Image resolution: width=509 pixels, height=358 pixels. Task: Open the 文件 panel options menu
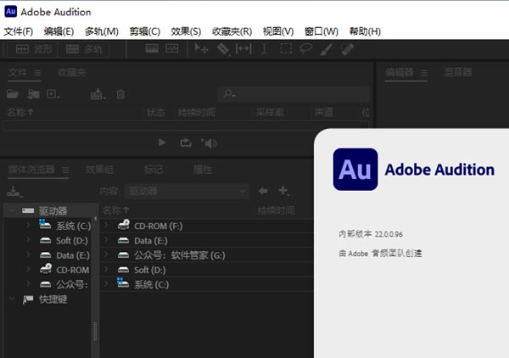[x=37, y=73]
